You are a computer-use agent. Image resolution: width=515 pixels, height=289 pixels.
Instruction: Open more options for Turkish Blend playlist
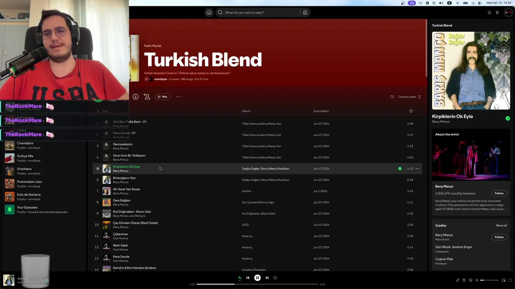click(x=179, y=97)
